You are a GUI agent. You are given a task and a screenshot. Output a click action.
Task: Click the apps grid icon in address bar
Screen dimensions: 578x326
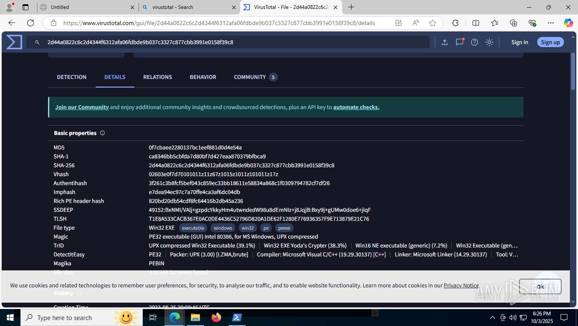tap(398, 23)
